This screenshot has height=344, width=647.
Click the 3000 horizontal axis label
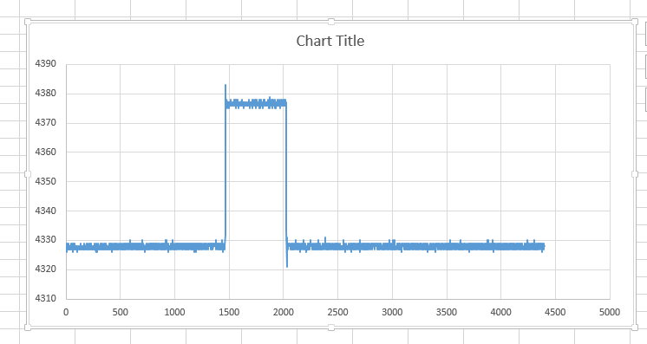pos(392,312)
